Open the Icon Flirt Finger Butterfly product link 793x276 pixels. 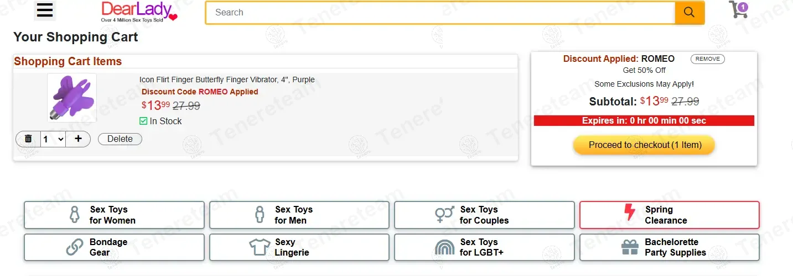[x=227, y=79]
